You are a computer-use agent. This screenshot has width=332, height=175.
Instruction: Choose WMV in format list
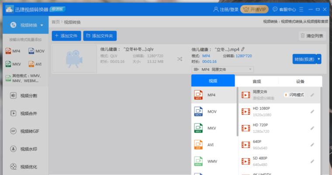214,161
